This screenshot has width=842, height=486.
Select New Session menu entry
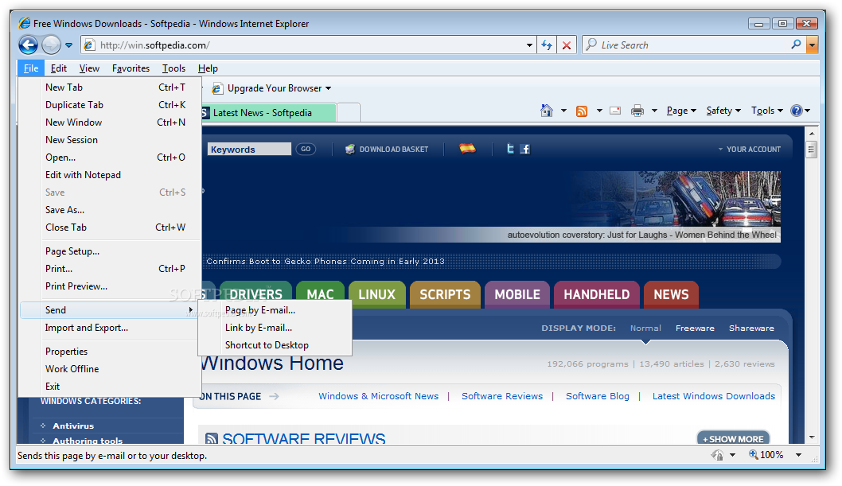click(x=110, y=139)
